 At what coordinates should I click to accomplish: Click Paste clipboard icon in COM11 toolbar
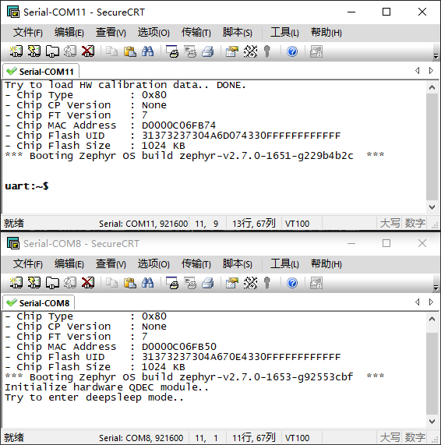pyautogui.click(x=129, y=51)
